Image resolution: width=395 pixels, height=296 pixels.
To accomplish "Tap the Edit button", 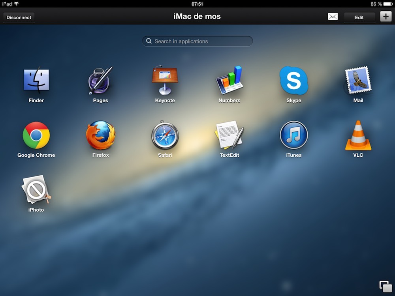I will [359, 17].
